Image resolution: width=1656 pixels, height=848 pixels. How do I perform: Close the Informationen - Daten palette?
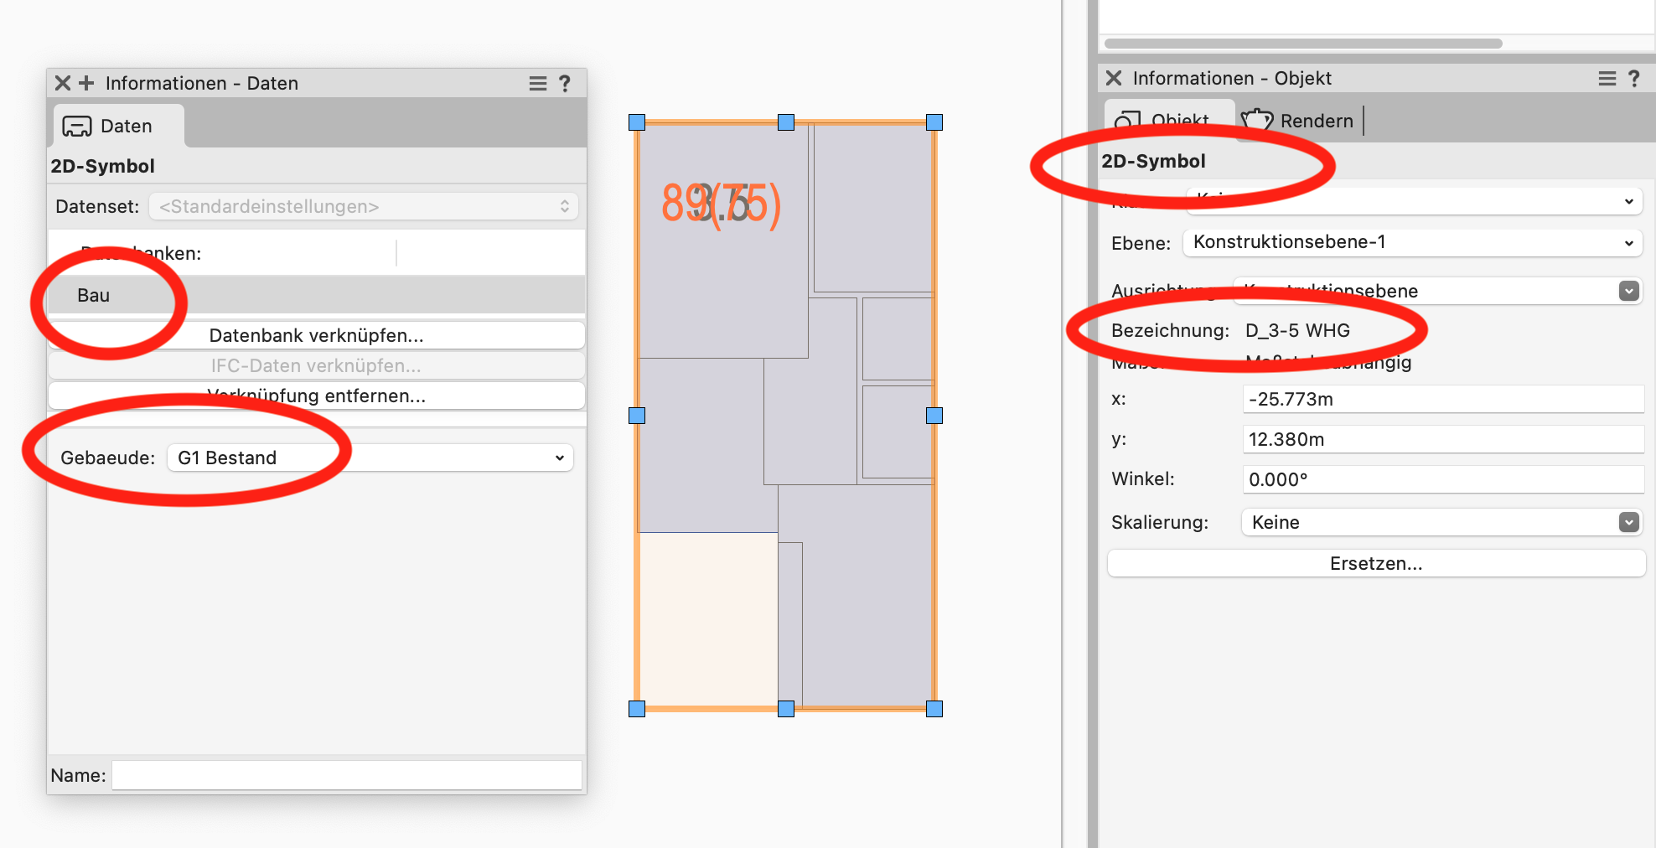click(x=62, y=83)
